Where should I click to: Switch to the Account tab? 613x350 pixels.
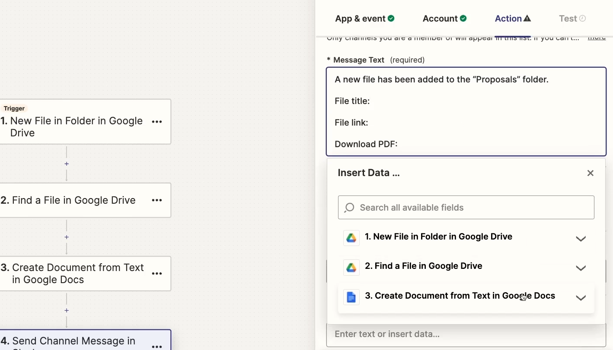tap(444, 19)
